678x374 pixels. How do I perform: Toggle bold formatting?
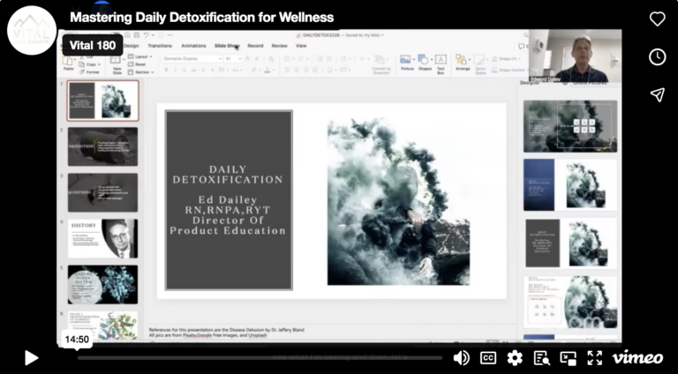click(166, 70)
